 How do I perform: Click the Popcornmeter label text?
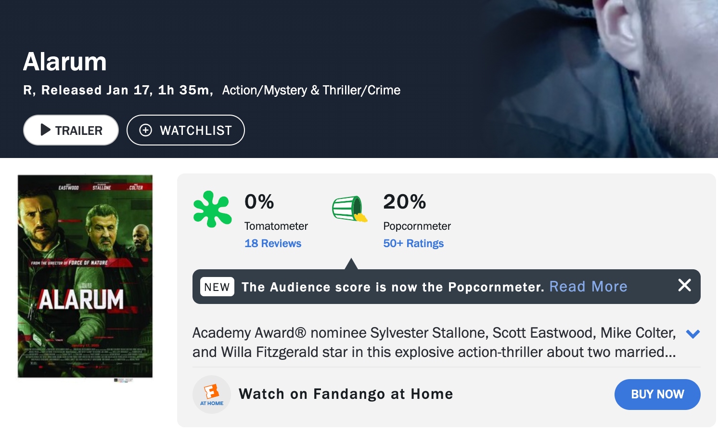(417, 226)
